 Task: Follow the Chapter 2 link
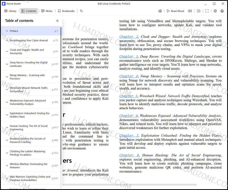pos(129,37)
